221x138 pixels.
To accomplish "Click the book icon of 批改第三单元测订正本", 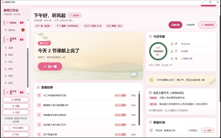I will [39, 125].
